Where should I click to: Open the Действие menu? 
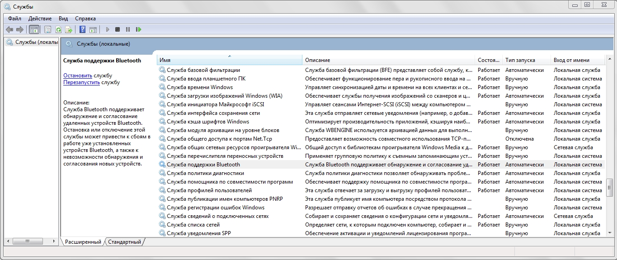pos(40,19)
